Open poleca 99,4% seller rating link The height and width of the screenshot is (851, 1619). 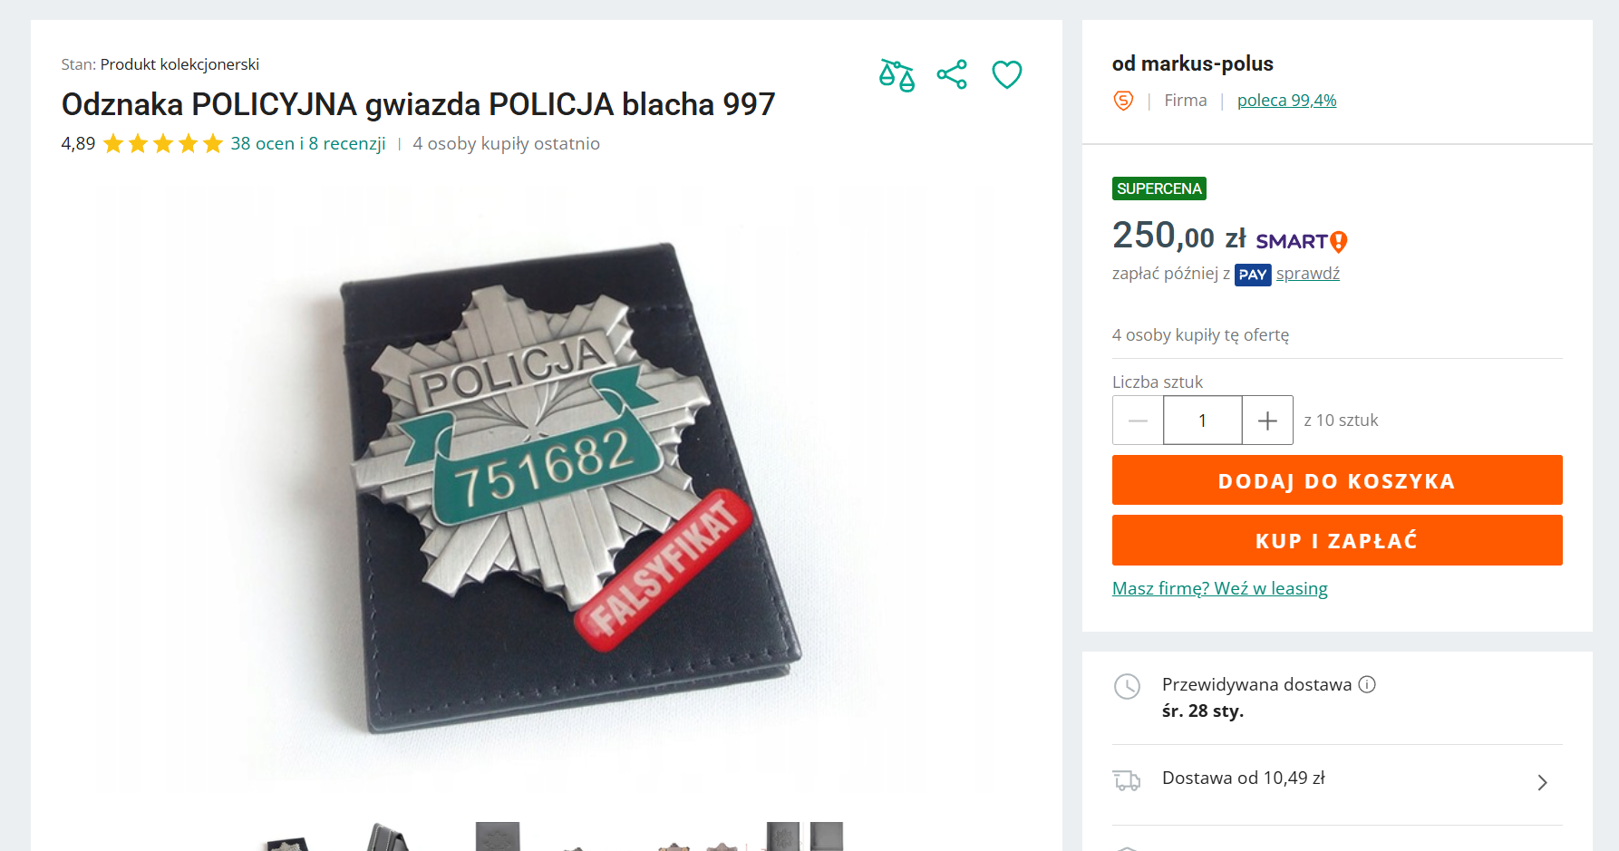click(1286, 101)
